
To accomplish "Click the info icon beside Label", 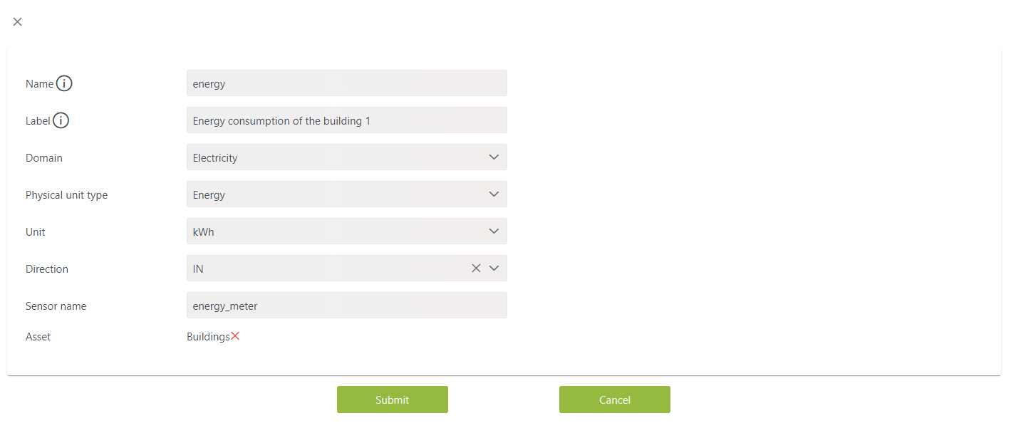I will [61, 120].
